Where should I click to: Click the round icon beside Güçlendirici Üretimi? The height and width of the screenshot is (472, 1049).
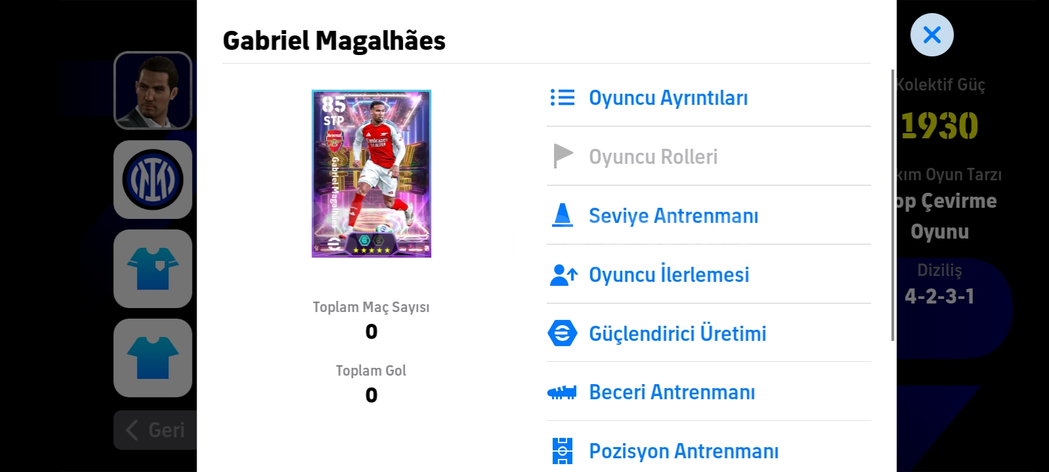coord(563,333)
